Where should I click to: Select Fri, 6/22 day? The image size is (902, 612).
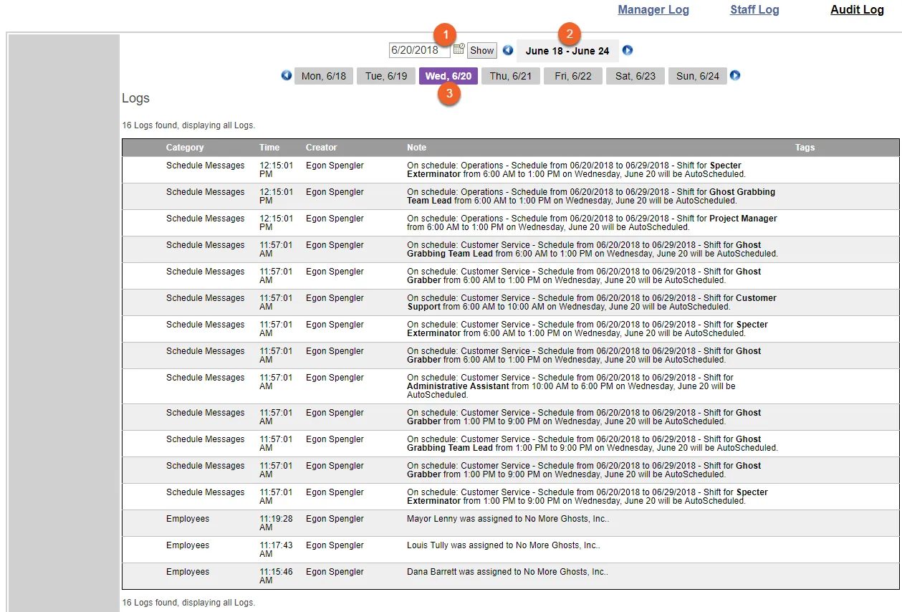(x=573, y=76)
